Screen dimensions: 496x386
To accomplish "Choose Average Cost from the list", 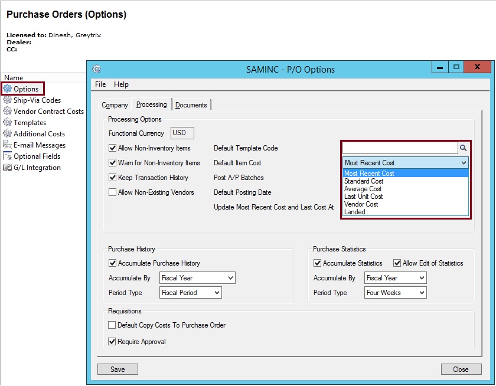I will [363, 189].
